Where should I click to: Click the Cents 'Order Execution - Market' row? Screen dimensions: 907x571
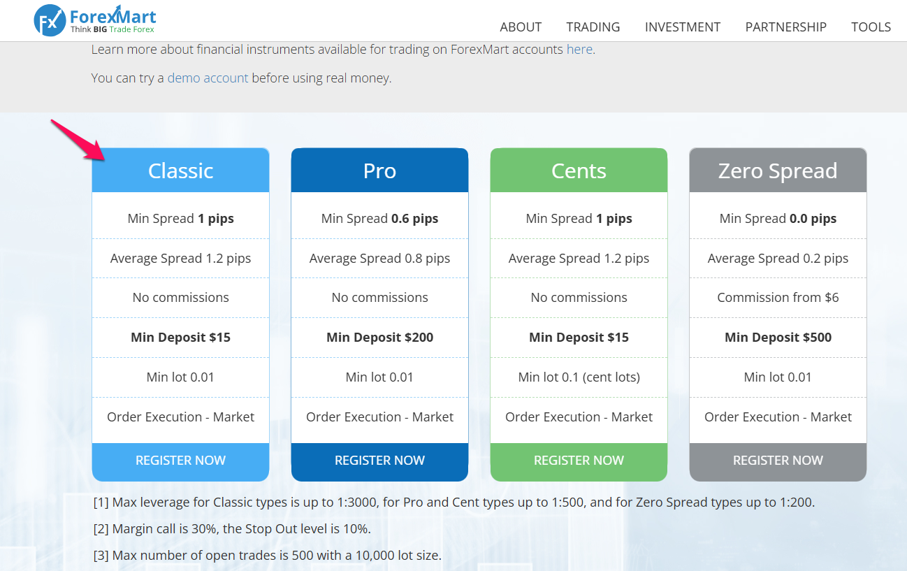coord(579,417)
